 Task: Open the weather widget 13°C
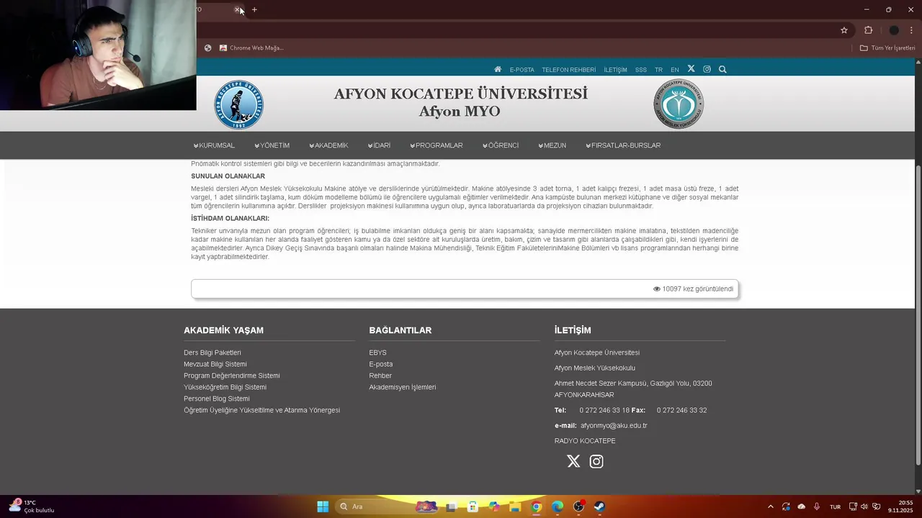pos(32,506)
